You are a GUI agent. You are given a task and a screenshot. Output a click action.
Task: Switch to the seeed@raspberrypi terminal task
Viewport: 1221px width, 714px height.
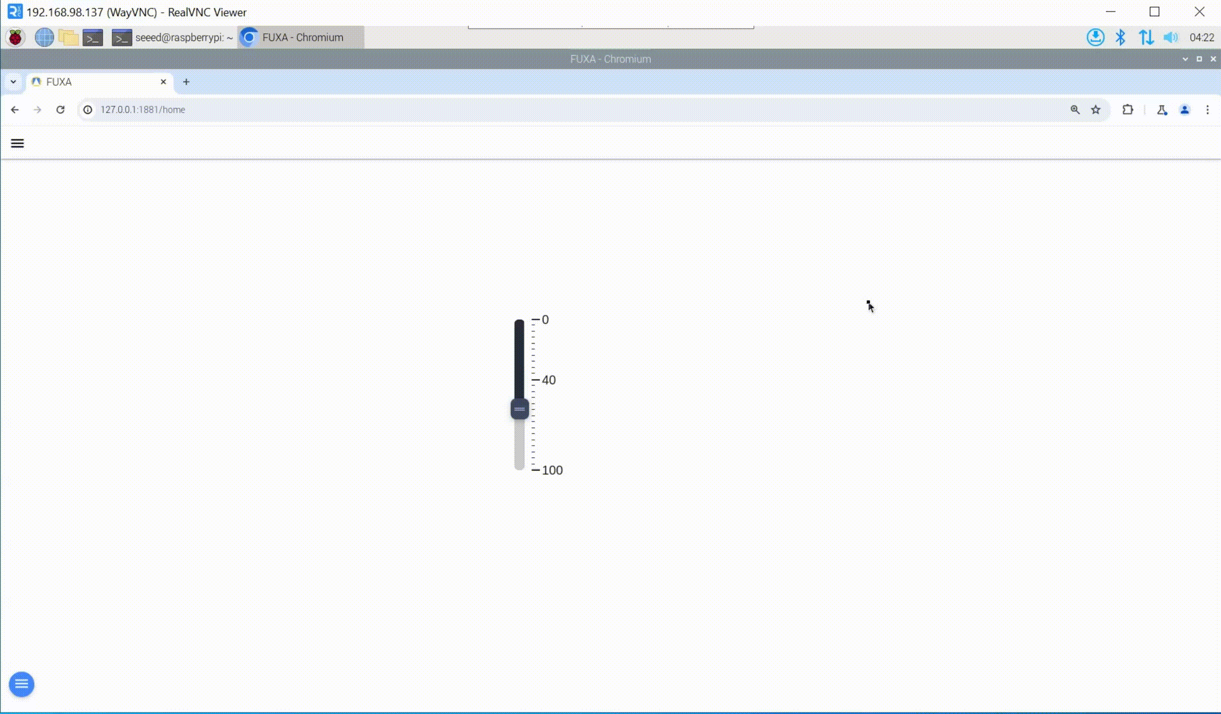pos(173,38)
